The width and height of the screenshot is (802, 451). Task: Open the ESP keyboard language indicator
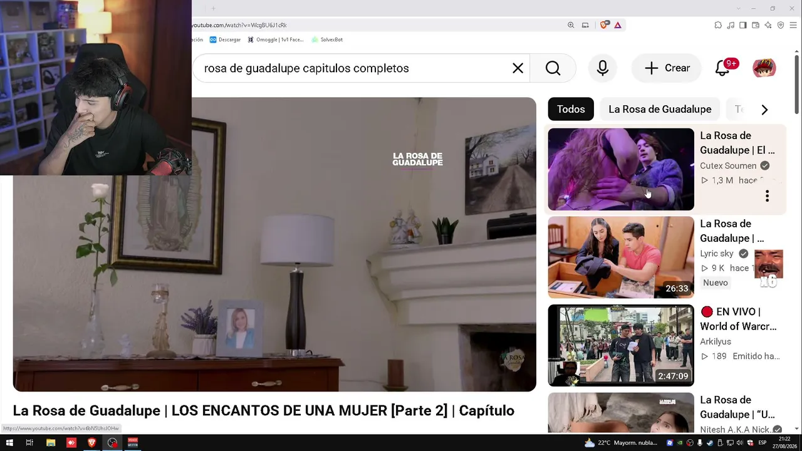[x=763, y=443]
